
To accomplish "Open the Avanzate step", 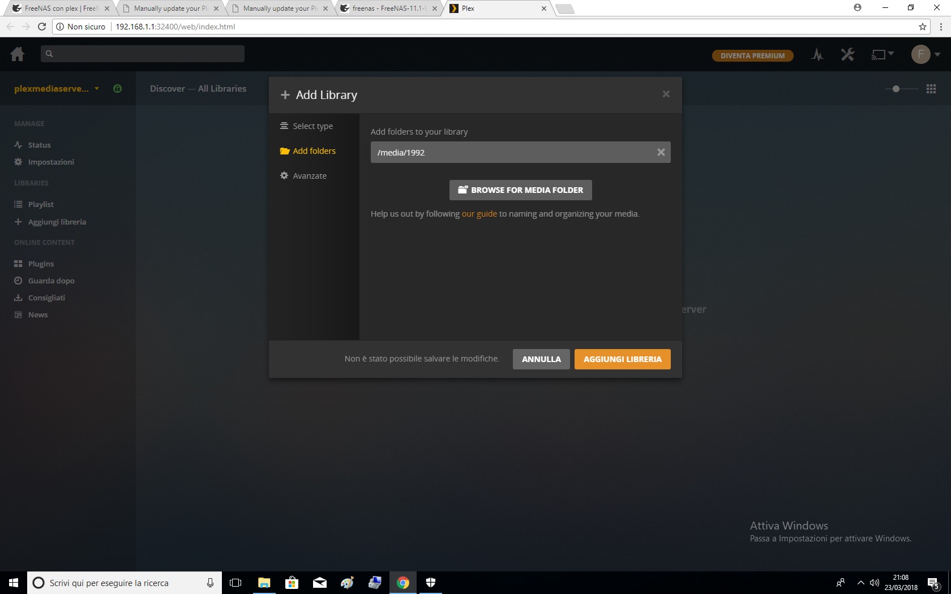I will [303, 176].
